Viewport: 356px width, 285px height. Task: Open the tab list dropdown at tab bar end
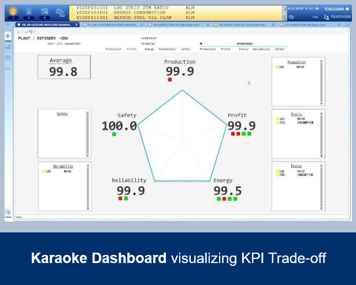[349, 25]
